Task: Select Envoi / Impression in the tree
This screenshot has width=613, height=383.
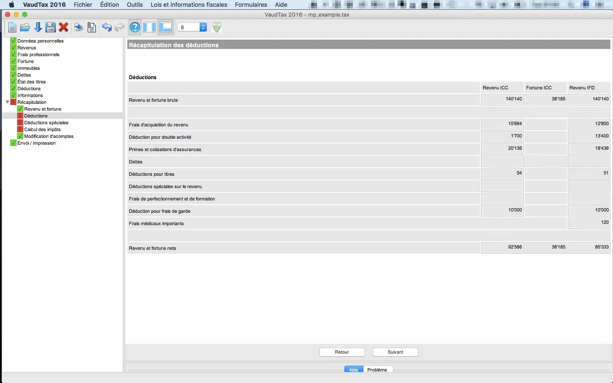Action: [x=37, y=143]
